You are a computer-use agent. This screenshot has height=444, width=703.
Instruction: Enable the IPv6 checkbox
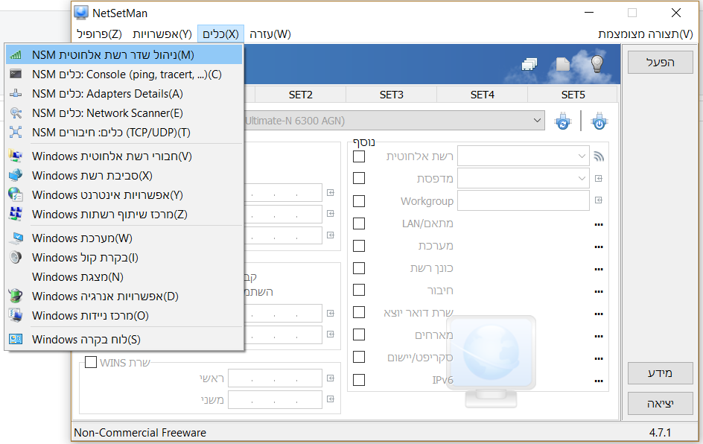(x=359, y=380)
